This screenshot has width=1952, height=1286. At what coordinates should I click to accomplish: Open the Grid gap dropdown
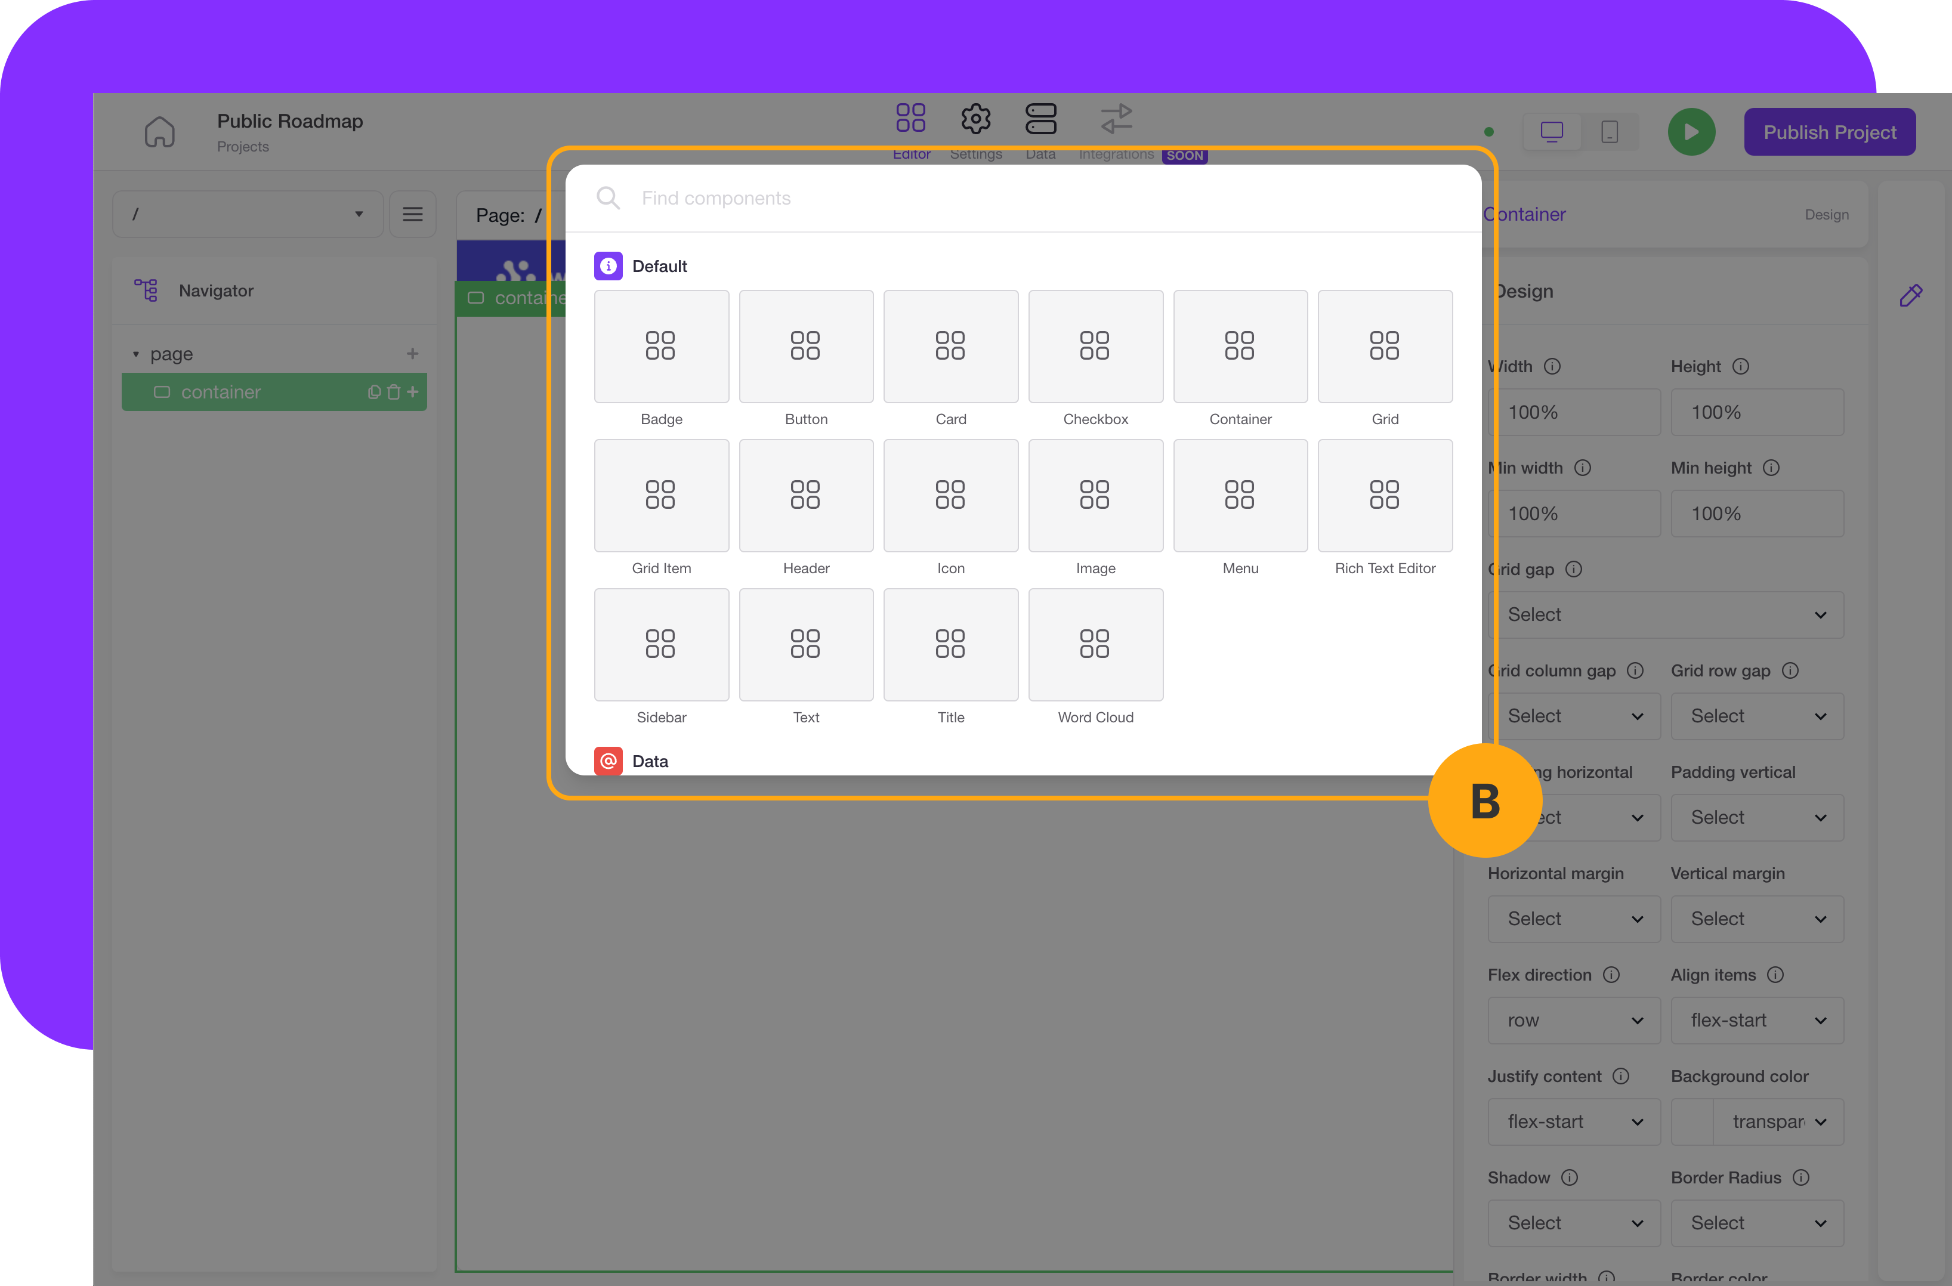tap(1666, 615)
